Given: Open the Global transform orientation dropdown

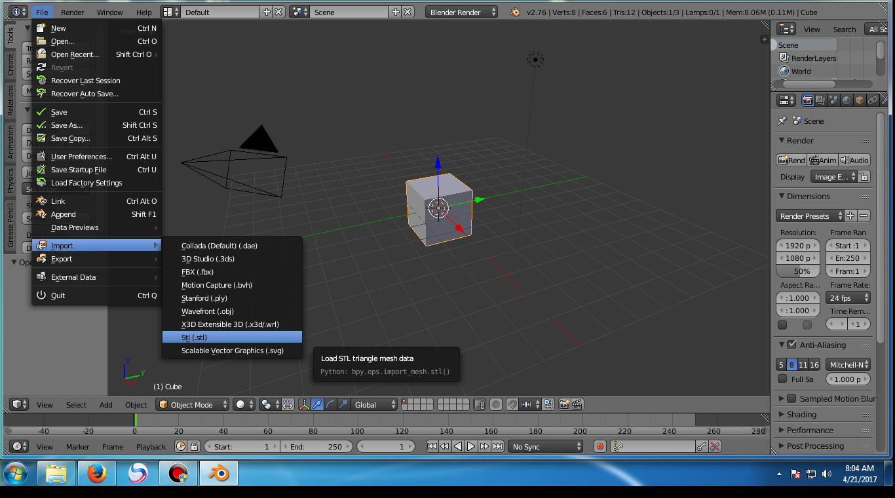Looking at the screenshot, I should [x=374, y=404].
